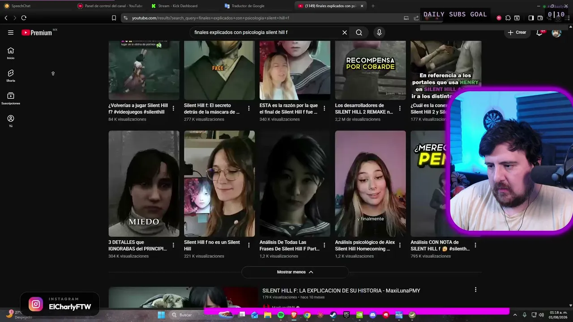Open options for Análisis De Todas Las Frases short
Image resolution: width=573 pixels, height=322 pixels.
click(x=324, y=245)
